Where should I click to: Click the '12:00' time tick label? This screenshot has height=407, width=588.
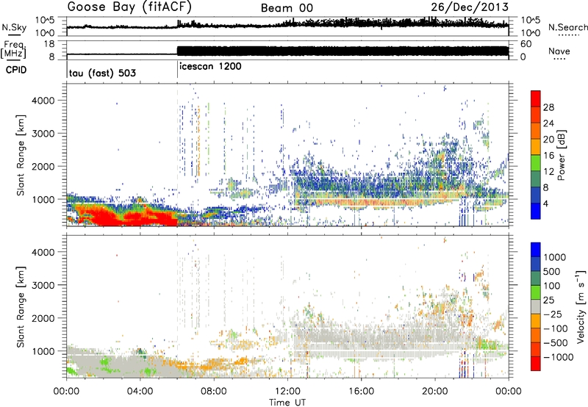[x=287, y=392]
